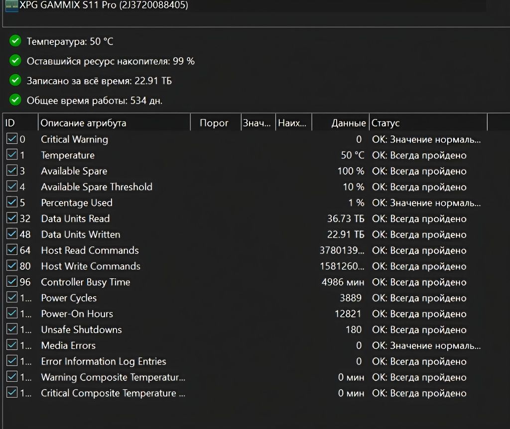
Task: Toggle the Critical Composite Temperature checkbox
Action: [x=12, y=393]
